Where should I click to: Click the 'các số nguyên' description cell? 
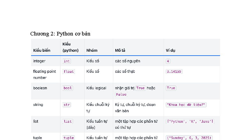click(128, 61)
